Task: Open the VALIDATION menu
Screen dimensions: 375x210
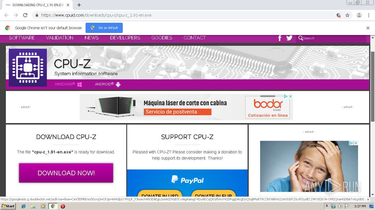Action: pyautogui.click(x=59, y=38)
